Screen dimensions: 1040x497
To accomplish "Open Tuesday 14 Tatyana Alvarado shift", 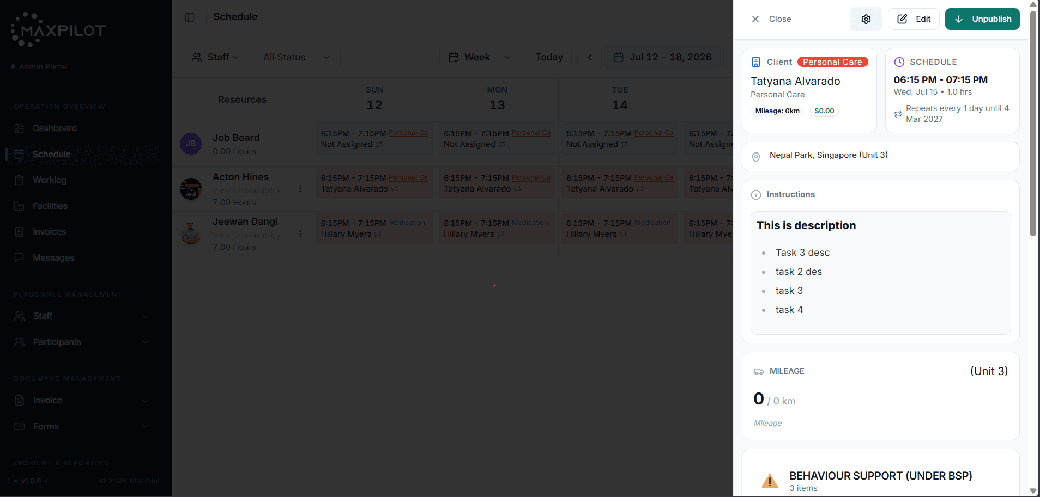I will [620, 183].
